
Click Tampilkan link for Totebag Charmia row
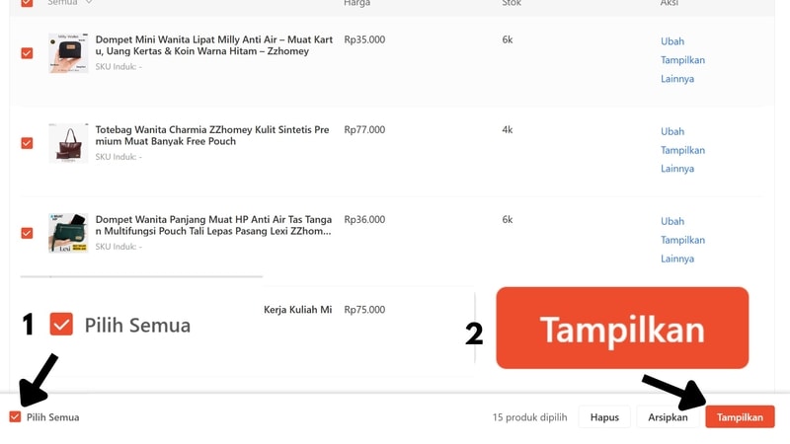point(682,150)
